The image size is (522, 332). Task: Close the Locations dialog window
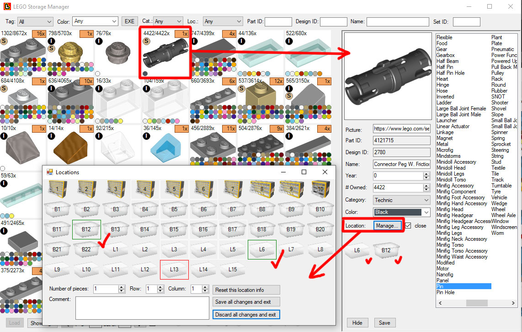pos(325,172)
